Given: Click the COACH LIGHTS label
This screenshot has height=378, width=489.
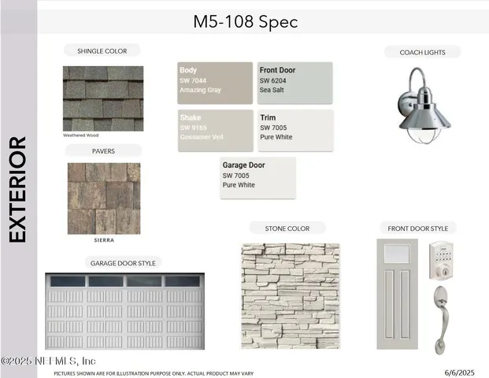Looking at the screenshot, I should pos(422,52).
